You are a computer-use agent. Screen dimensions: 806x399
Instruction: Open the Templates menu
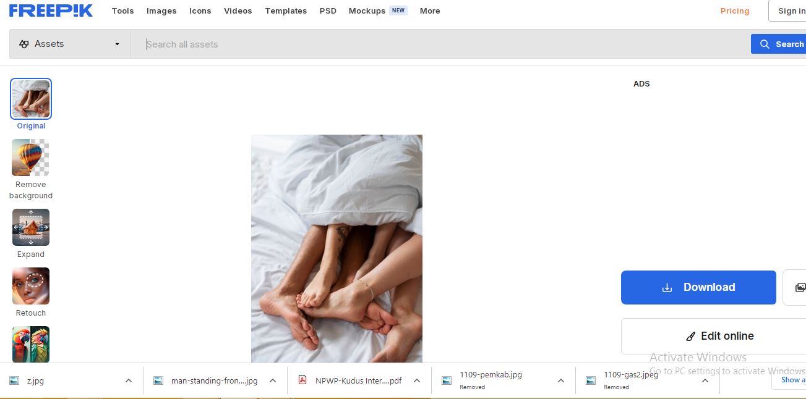tap(286, 10)
